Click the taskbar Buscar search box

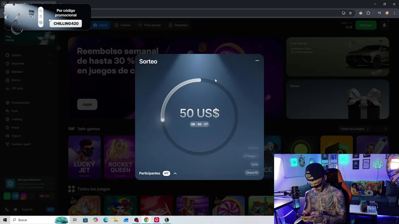point(40,220)
